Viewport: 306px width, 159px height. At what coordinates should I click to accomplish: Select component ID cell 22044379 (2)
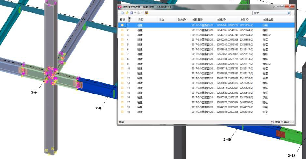[x=246, y=107]
